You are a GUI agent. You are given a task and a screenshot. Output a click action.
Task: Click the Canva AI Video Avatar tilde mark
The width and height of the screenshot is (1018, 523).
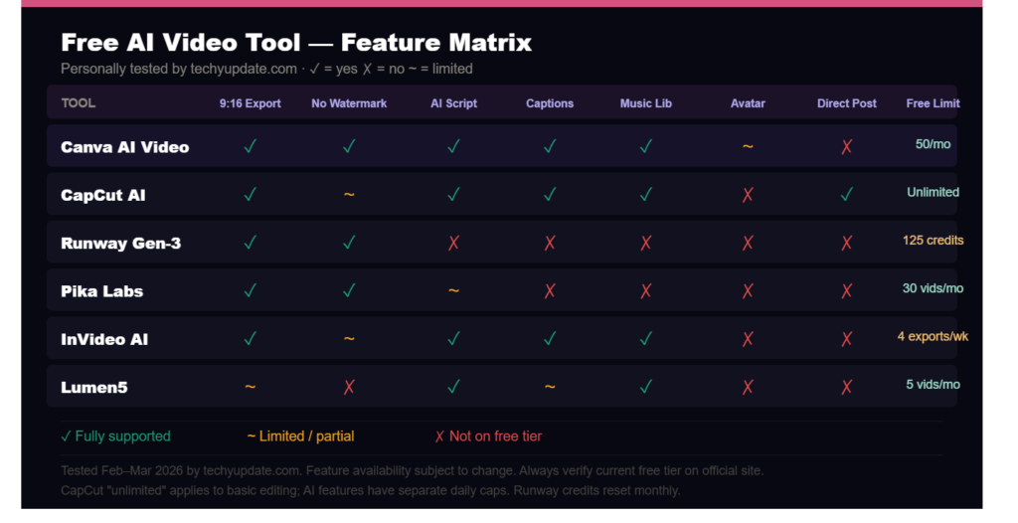point(748,146)
